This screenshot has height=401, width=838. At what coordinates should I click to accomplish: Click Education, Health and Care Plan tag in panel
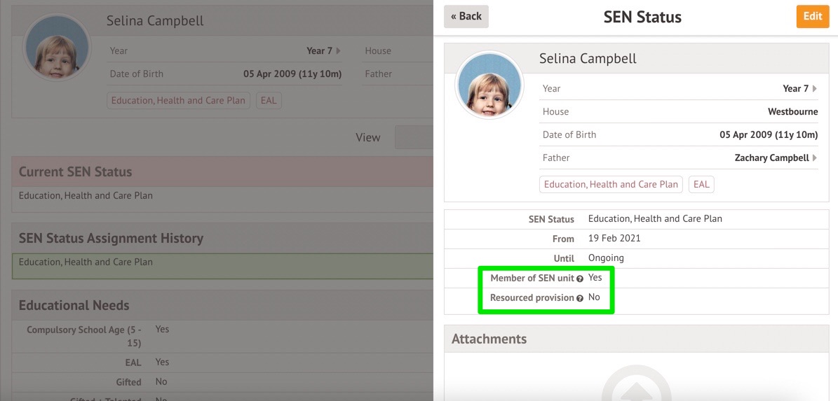point(611,185)
